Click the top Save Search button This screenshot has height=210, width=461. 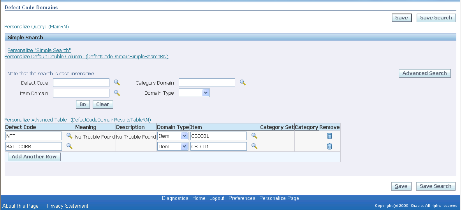pyautogui.click(x=436, y=17)
